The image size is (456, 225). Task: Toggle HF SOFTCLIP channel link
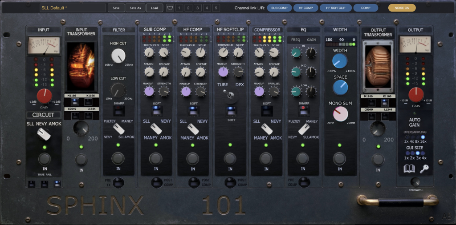(336, 8)
